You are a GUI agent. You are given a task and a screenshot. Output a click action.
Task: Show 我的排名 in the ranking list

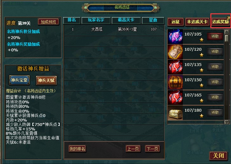[x=77, y=149]
